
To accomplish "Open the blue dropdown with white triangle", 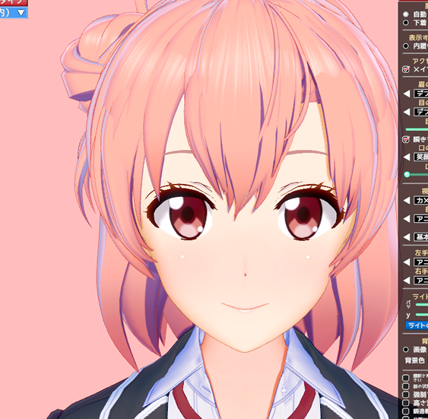I will tap(14, 13).
